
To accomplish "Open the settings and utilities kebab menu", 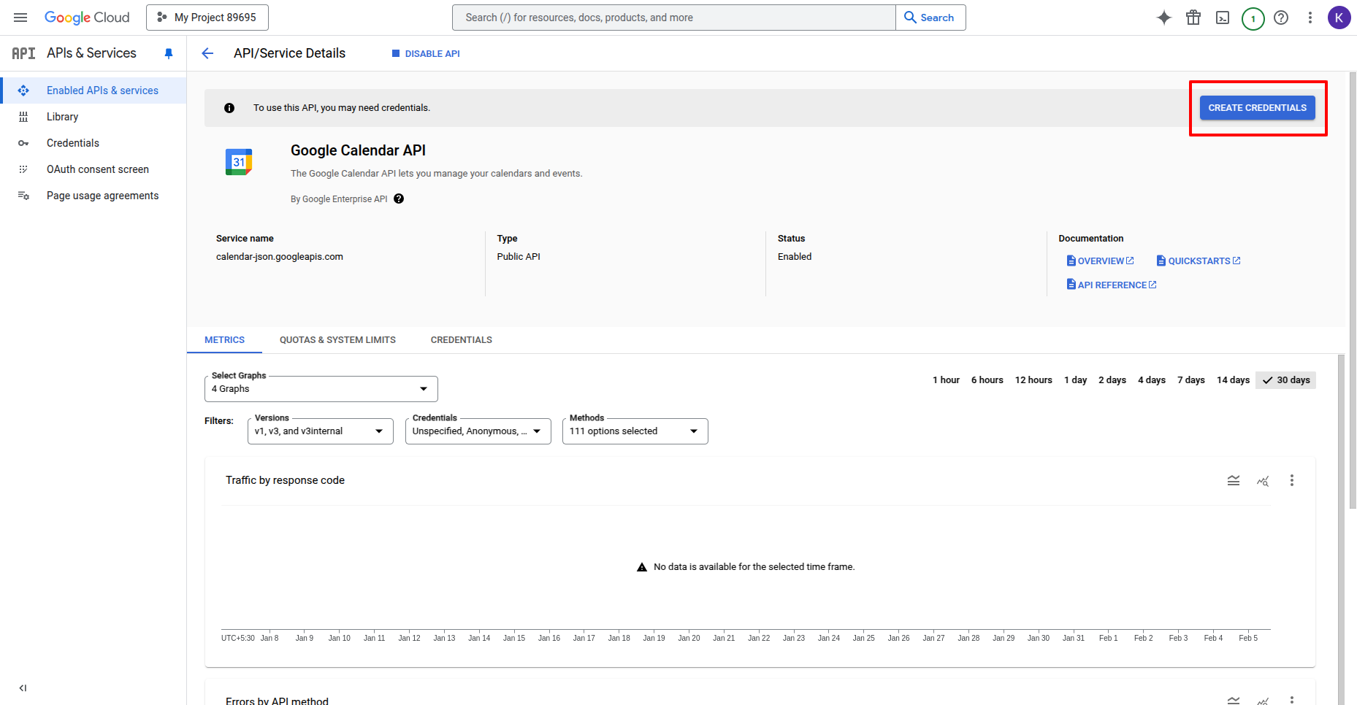I will click(x=1310, y=18).
